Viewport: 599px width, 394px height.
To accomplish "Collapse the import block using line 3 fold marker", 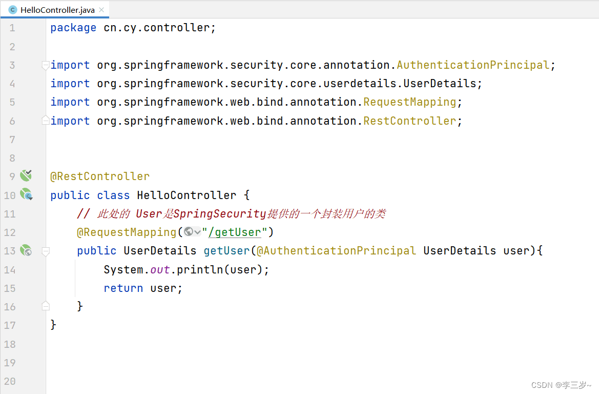I will click(x=45, y=65).
